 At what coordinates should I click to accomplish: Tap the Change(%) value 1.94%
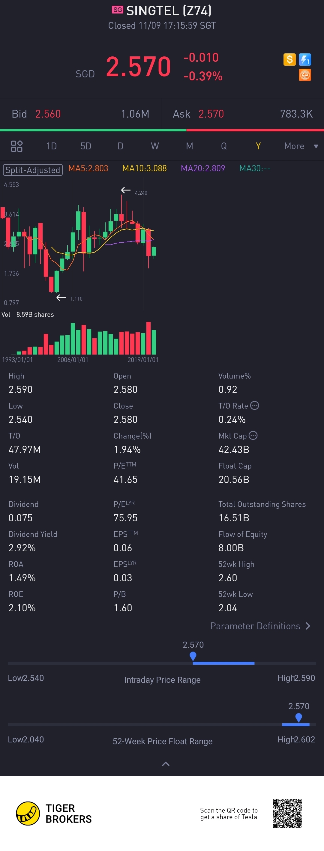click(x=127, y=450)
